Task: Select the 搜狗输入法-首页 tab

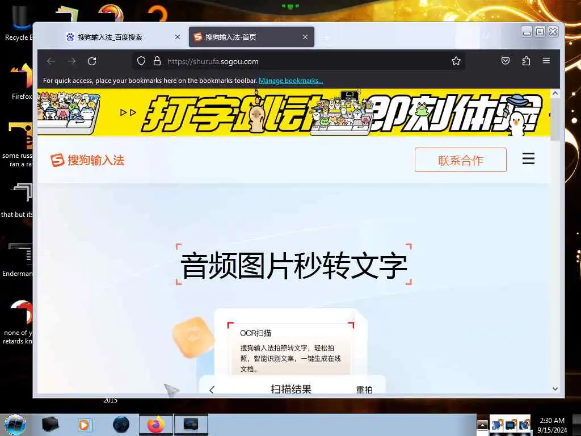Action: (251, 37)
